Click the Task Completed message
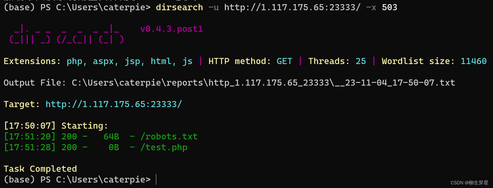This screenshot has height=188, width=493. click(40, 169)
